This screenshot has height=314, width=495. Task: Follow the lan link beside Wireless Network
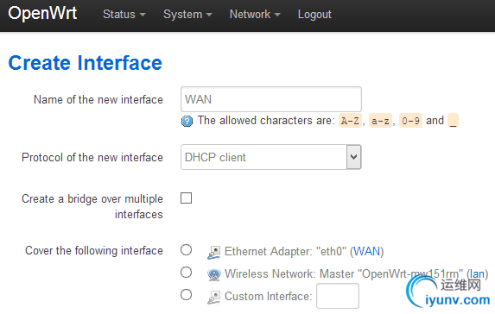pyautogui.click(x=477, y=273)
